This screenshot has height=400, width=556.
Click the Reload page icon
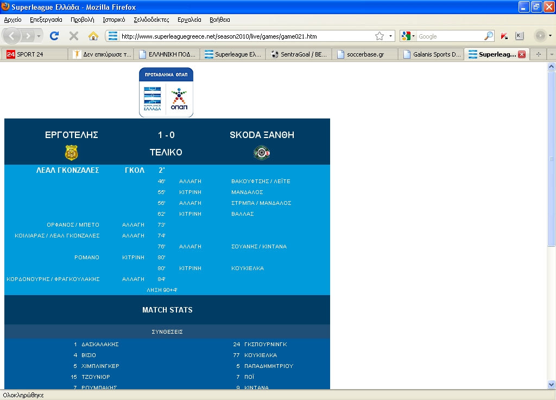[x=54, y=36]
